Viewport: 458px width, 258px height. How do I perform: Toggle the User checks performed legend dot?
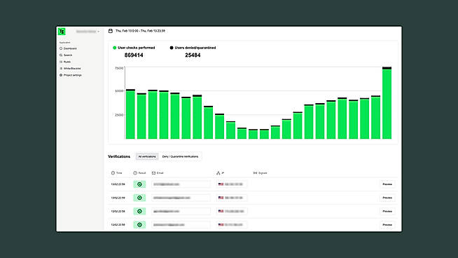pos(115,48)
